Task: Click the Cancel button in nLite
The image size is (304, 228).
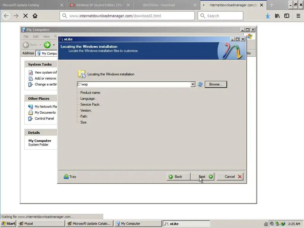Action: click(x=230, y=177)
